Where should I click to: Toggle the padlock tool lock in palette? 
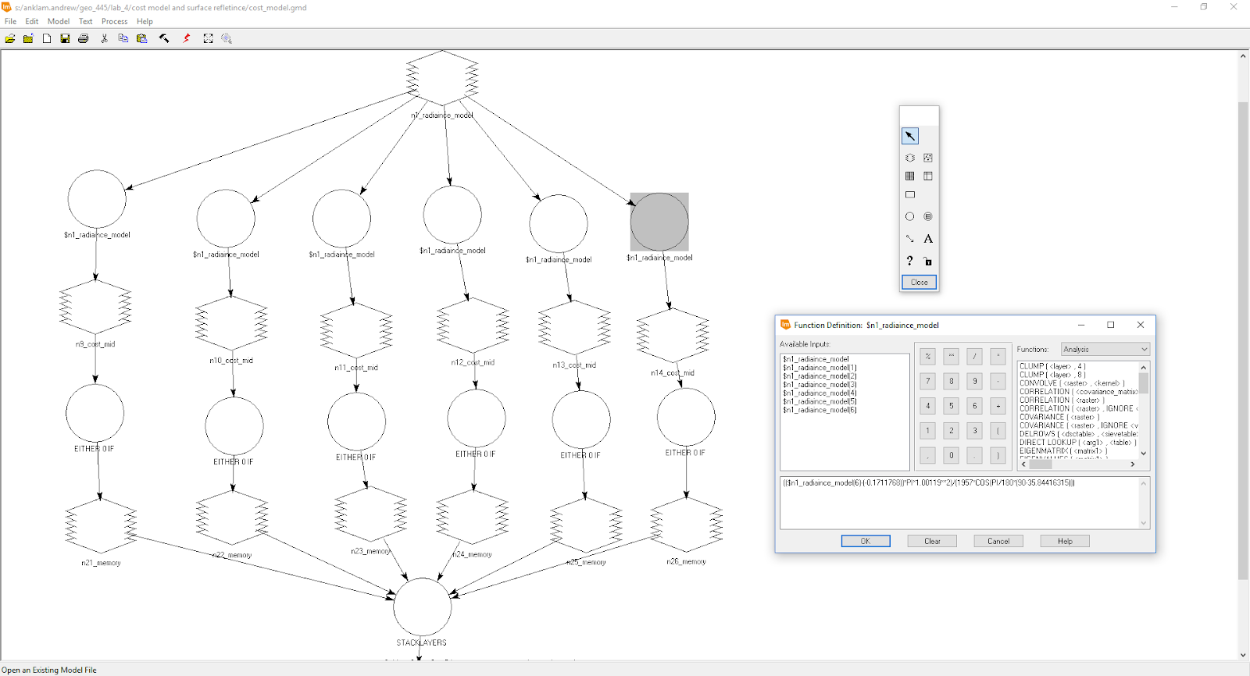928,261
